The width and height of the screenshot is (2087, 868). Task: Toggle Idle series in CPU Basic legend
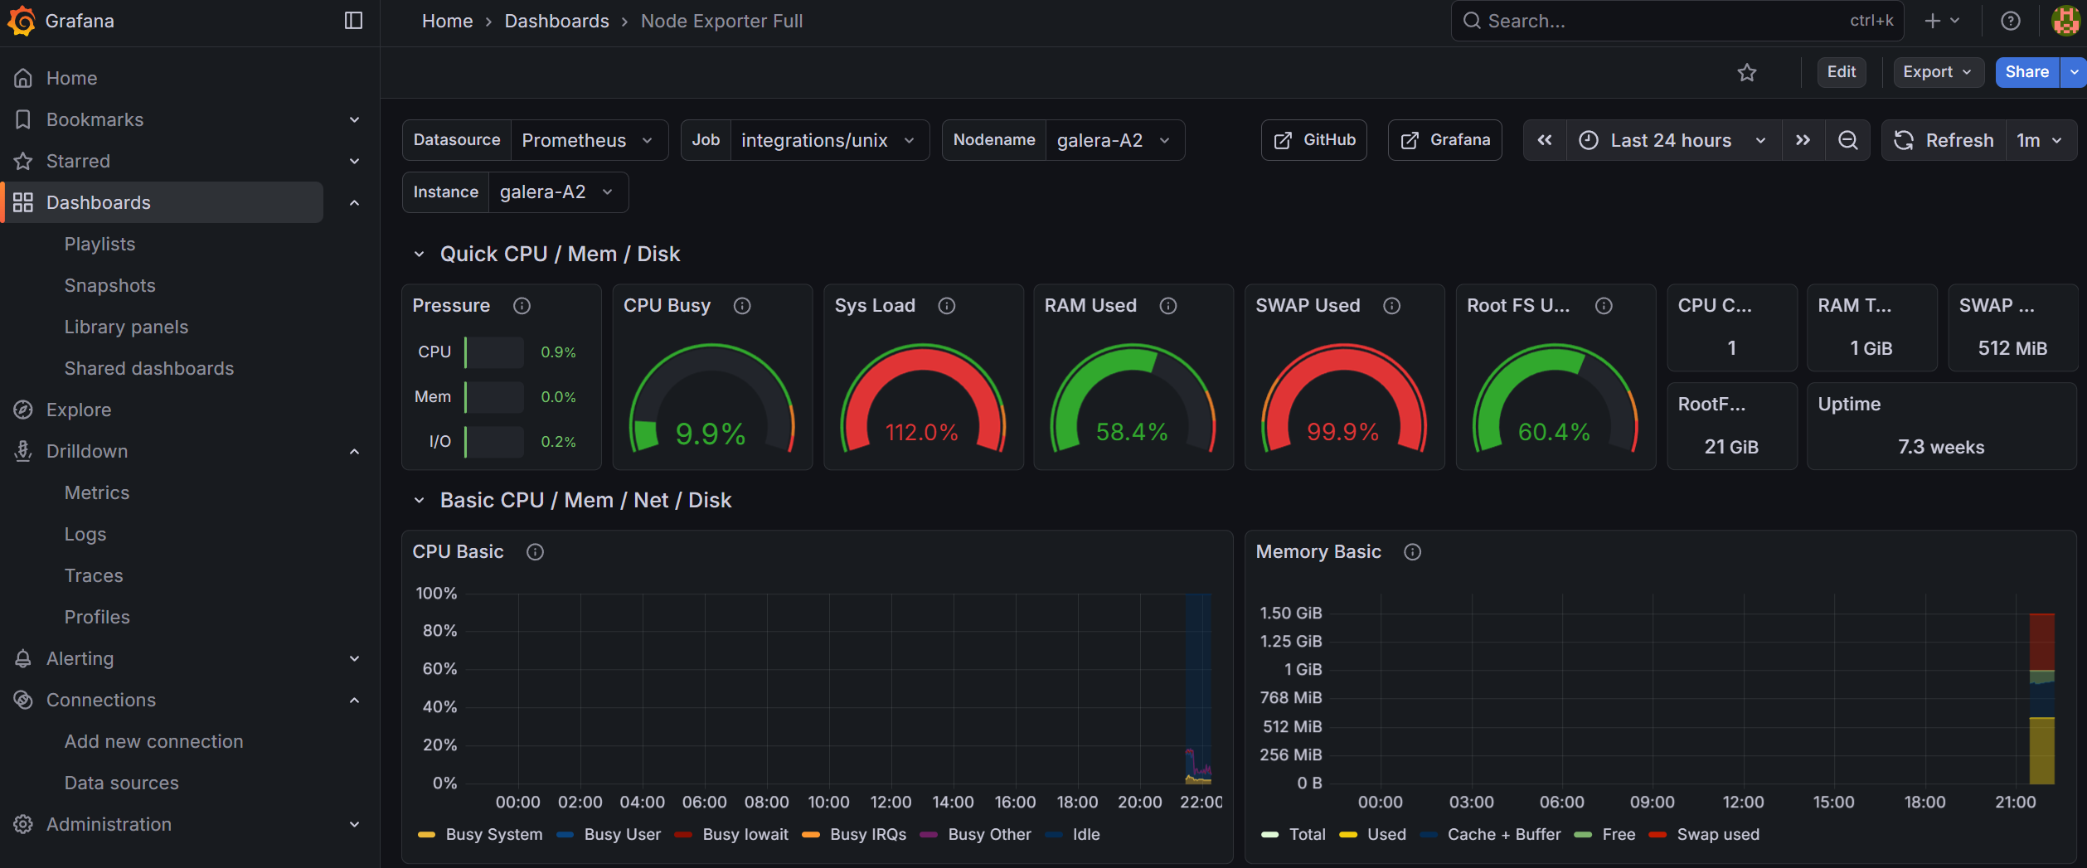1085,835
